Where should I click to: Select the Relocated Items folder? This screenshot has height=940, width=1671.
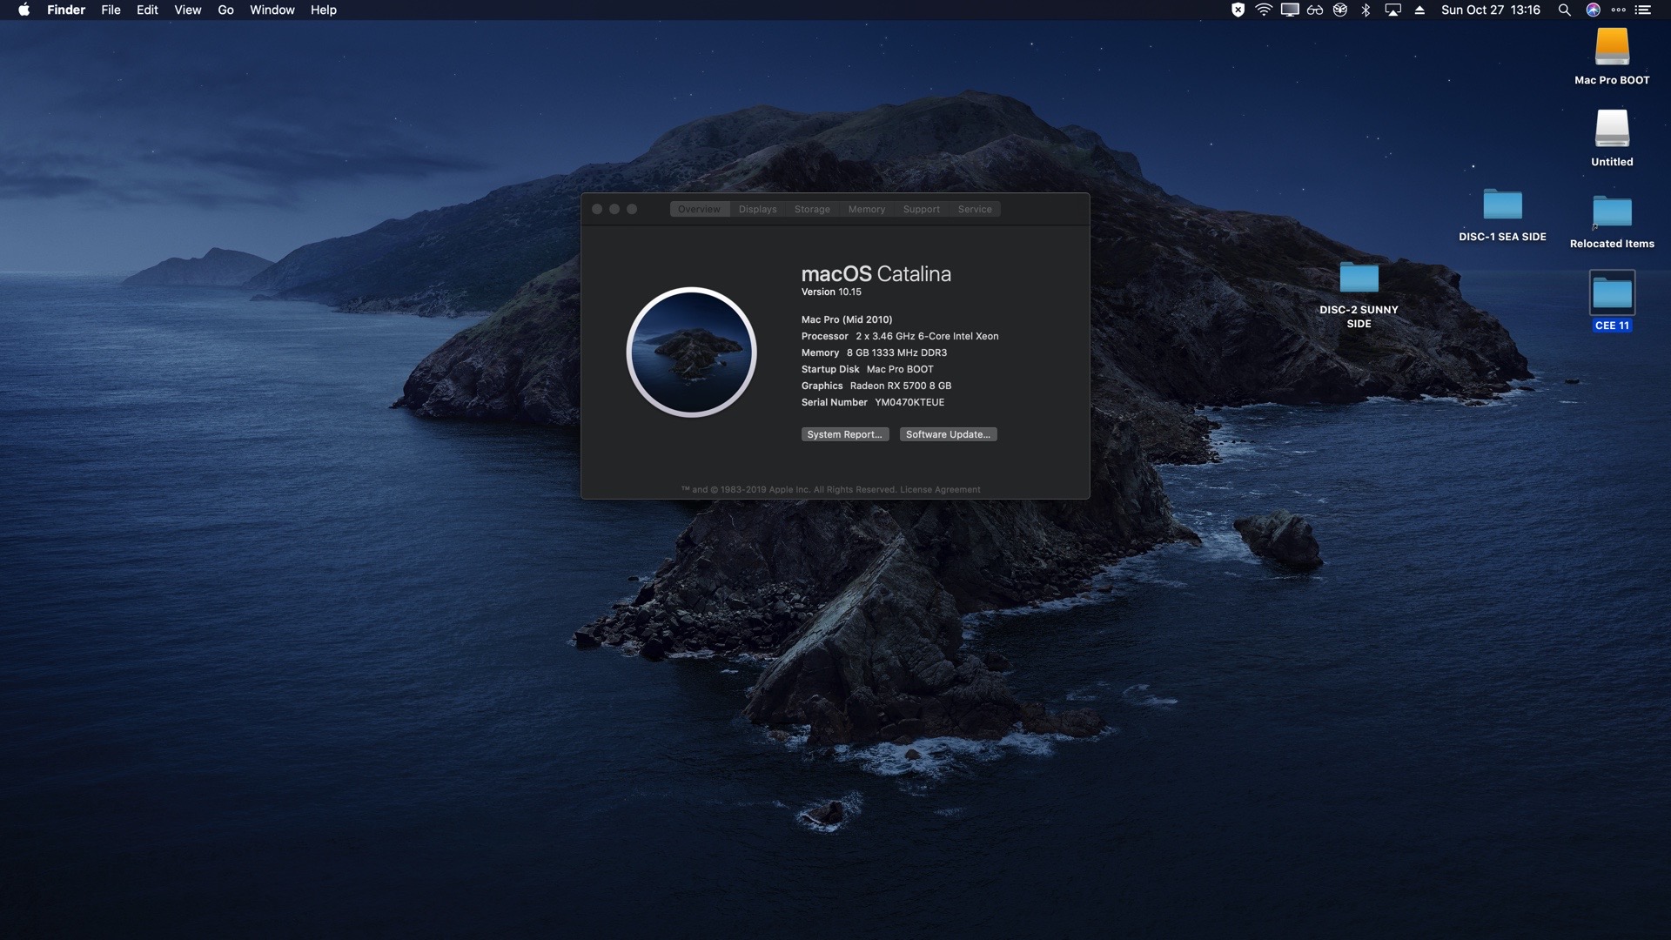[x=1612, y=211]
